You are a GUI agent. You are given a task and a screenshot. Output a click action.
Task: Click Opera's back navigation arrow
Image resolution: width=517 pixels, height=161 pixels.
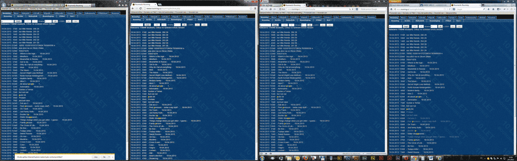pyautogui.click(x=262, y=9)
